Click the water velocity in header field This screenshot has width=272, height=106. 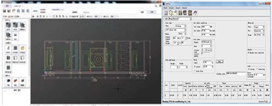click(x=258, y=75)
